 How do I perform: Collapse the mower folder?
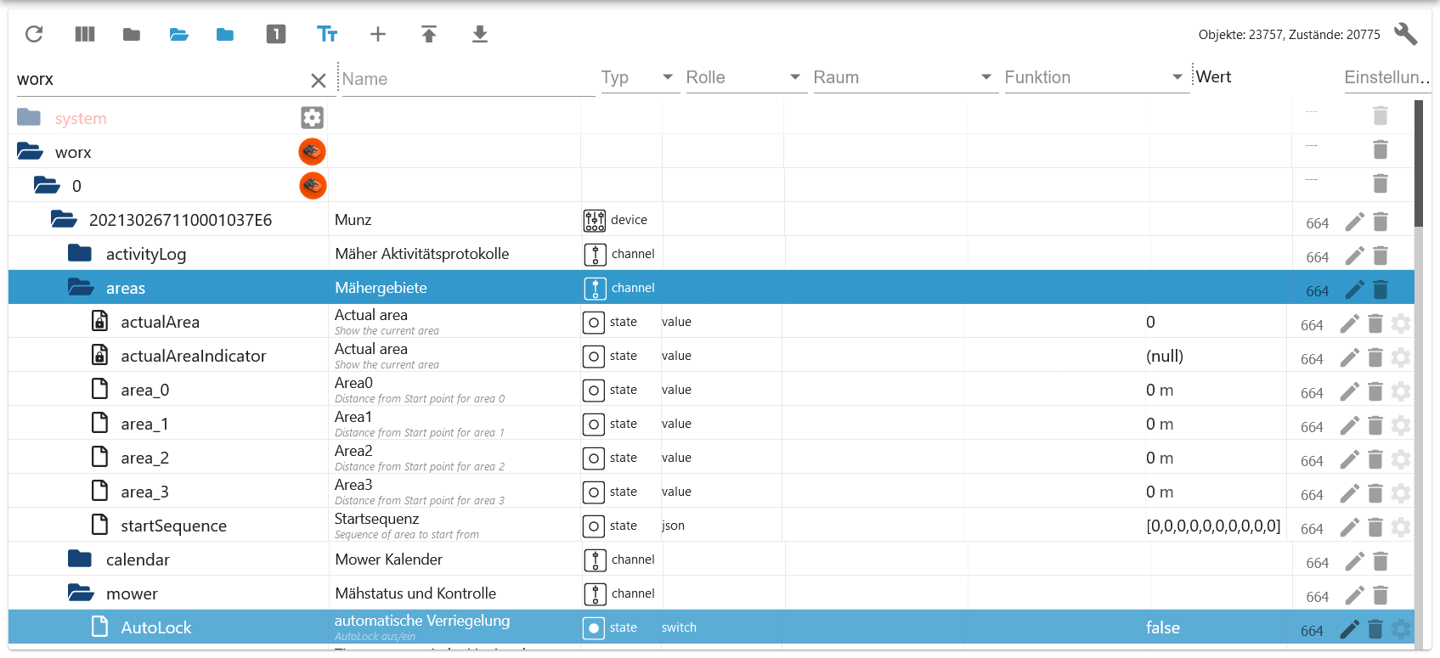[x=81, y=593]
